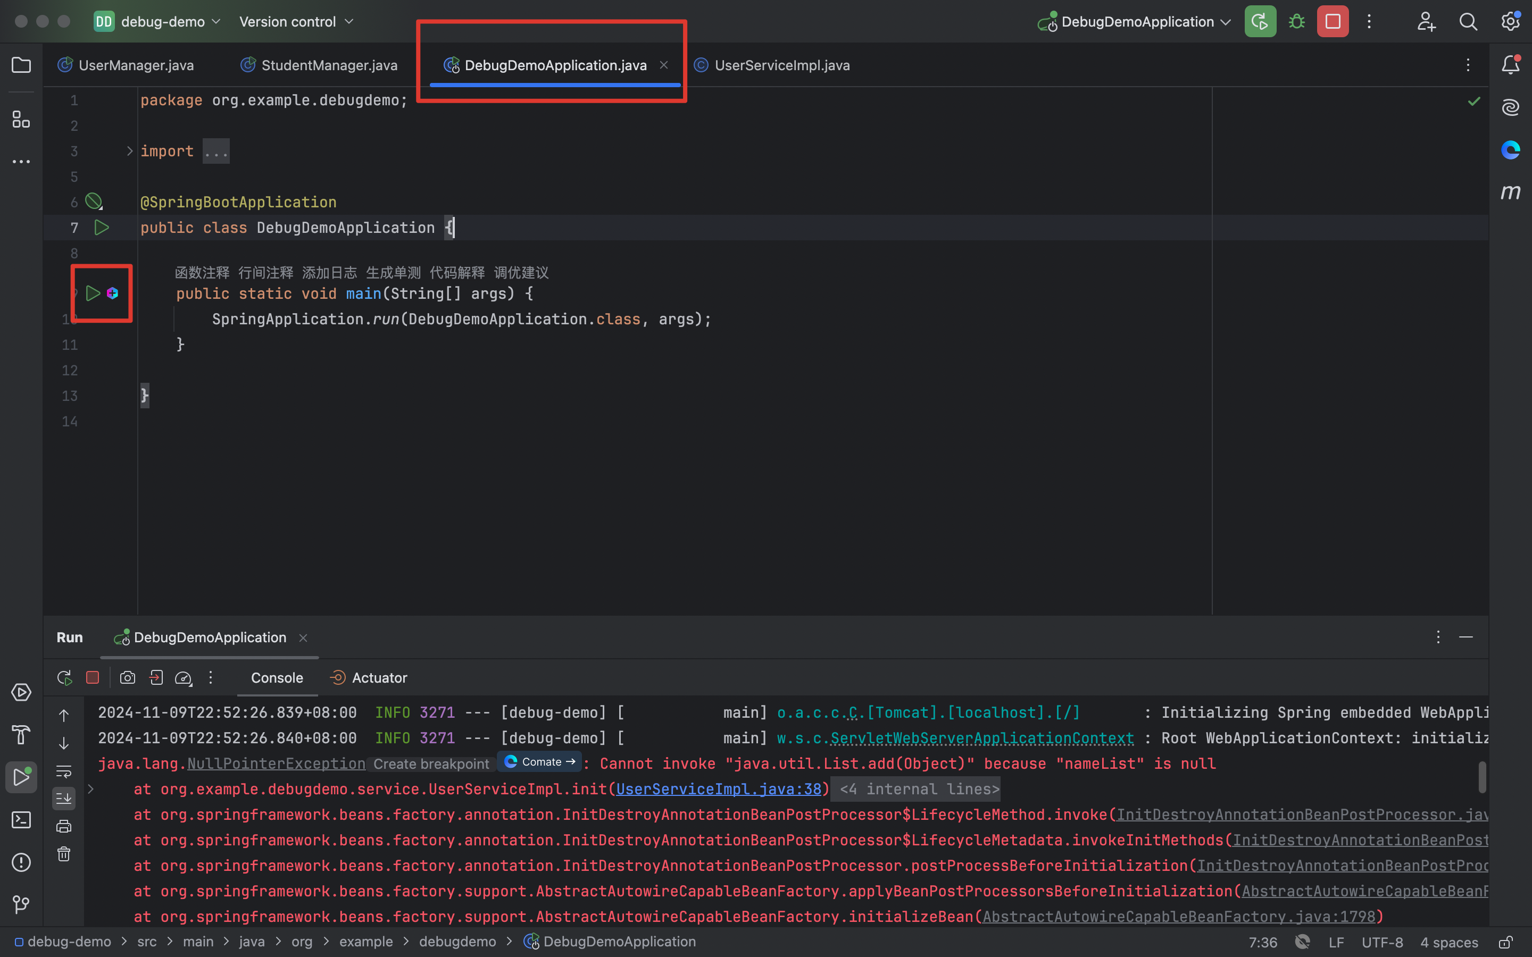Open the Code With Me add-user icon
This screenshot has width=1532, height=957.
click(1426, 21)
